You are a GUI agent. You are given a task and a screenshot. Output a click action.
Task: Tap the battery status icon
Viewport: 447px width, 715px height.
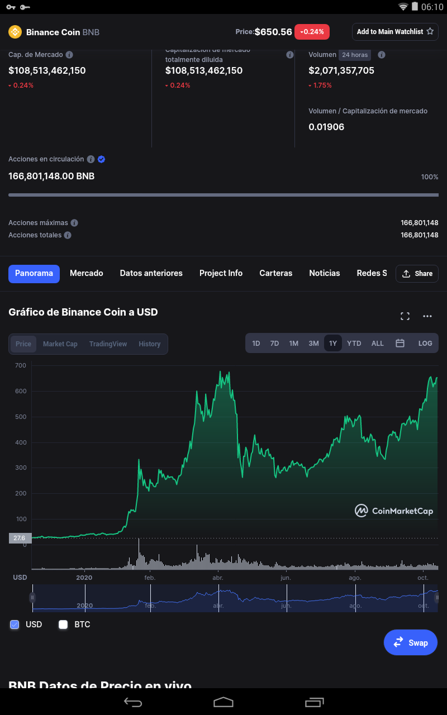pyautogui.click(x=415, y=7)
